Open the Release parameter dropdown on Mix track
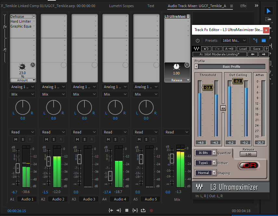The width and height of the screenshot is (278, 216). (x=177, y=80)
